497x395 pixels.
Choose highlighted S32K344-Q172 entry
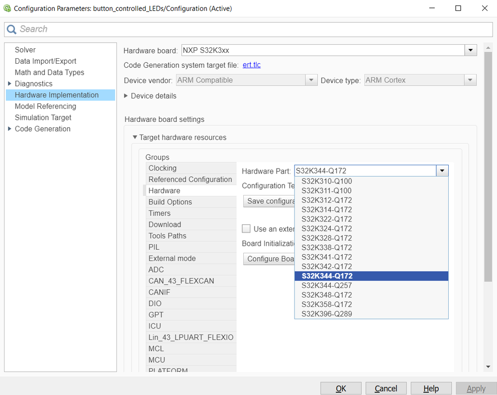[x=372, y=276]
